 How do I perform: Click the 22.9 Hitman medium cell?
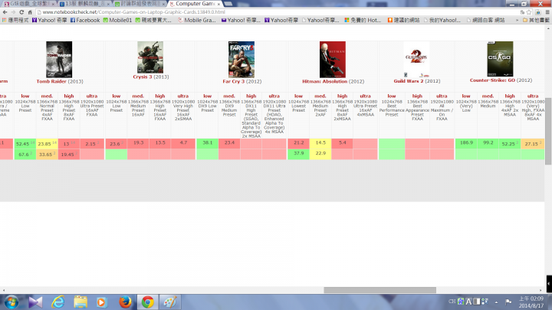320,153
